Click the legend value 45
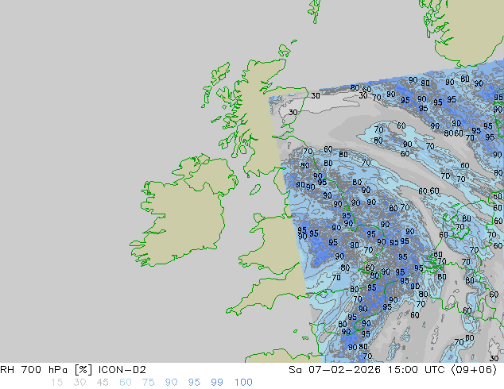 [x=103, y=383]
